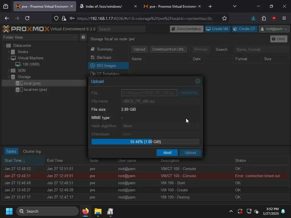Select the 'Error: connection timed out' task row
Screen dimensions: 291x218
(x=145, y=176)
